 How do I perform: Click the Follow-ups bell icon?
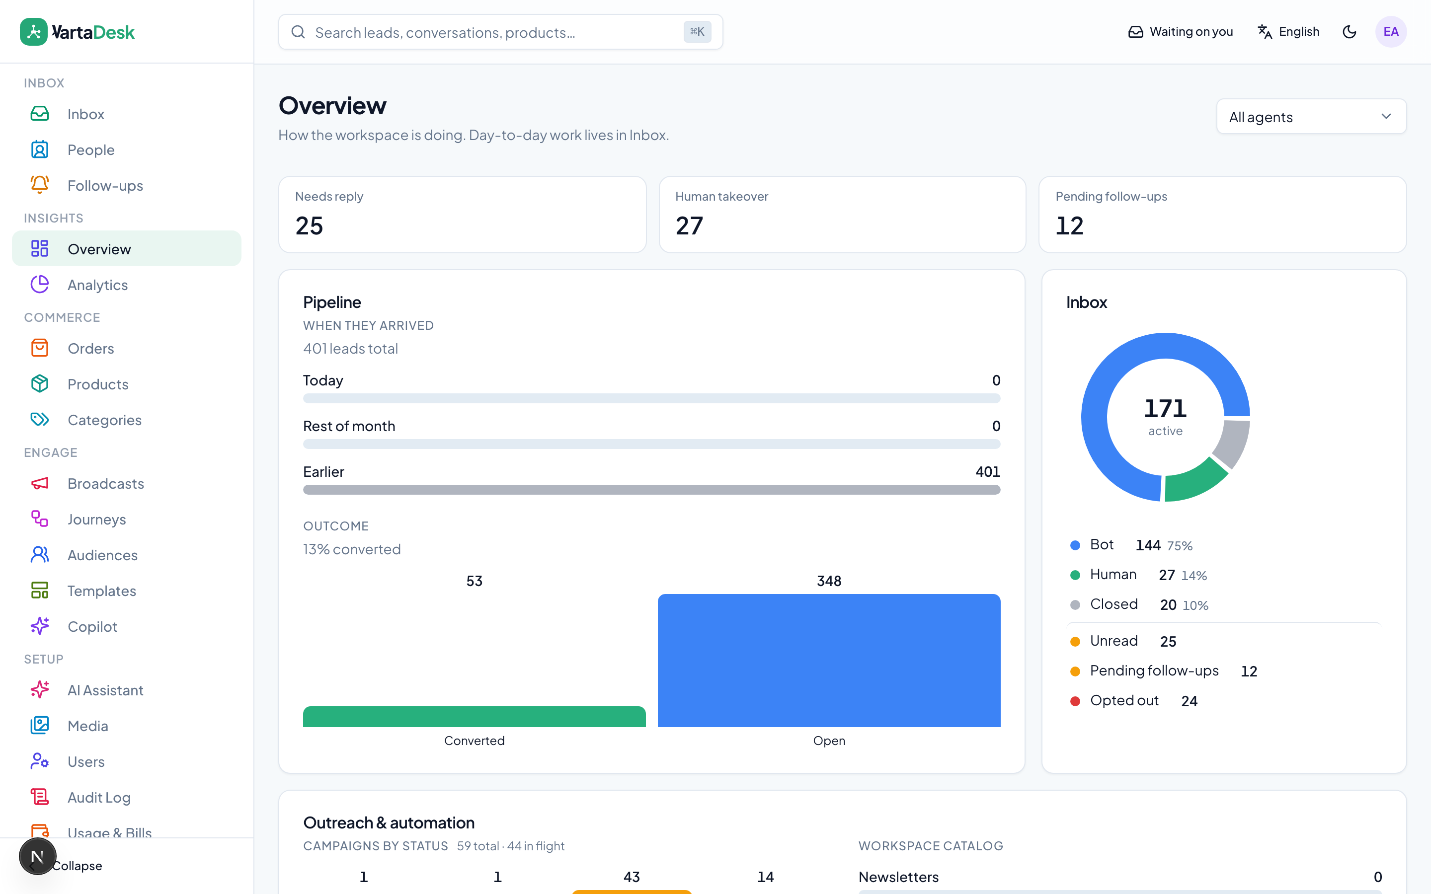tap(40, 185)
